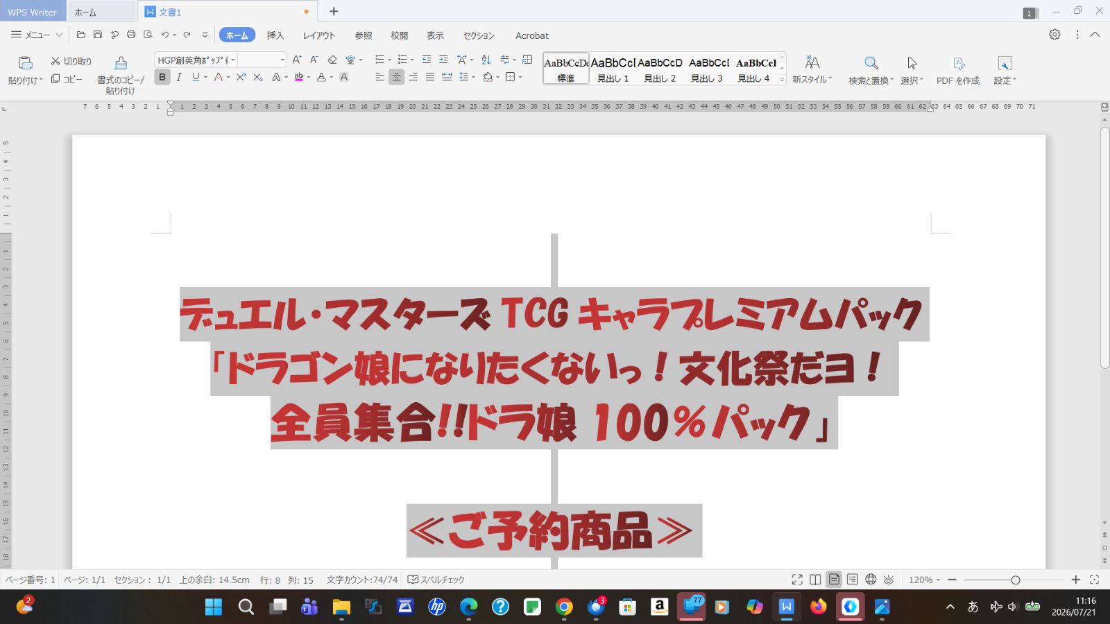This screenshot has height=624, width=1110.
Task: Switch to reading layout book icon
Action: click(815, 580)
